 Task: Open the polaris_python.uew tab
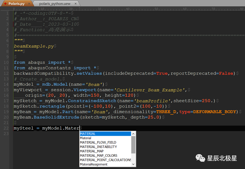(55, 3)
